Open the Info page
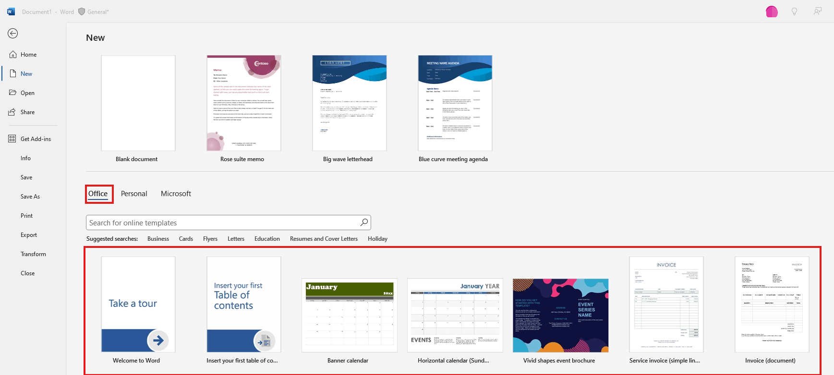This screenshot has width=834, height=375. tap(25, 158)
